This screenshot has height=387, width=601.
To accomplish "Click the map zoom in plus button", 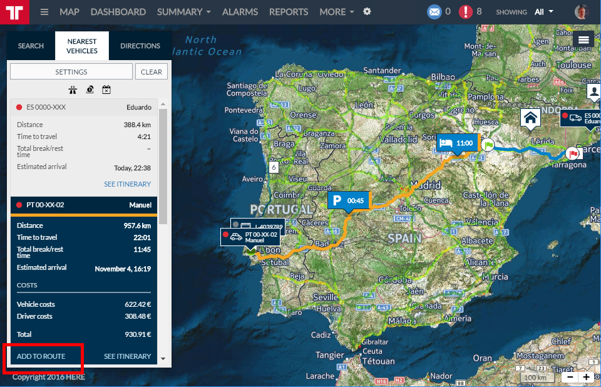I will coord(586,377).
